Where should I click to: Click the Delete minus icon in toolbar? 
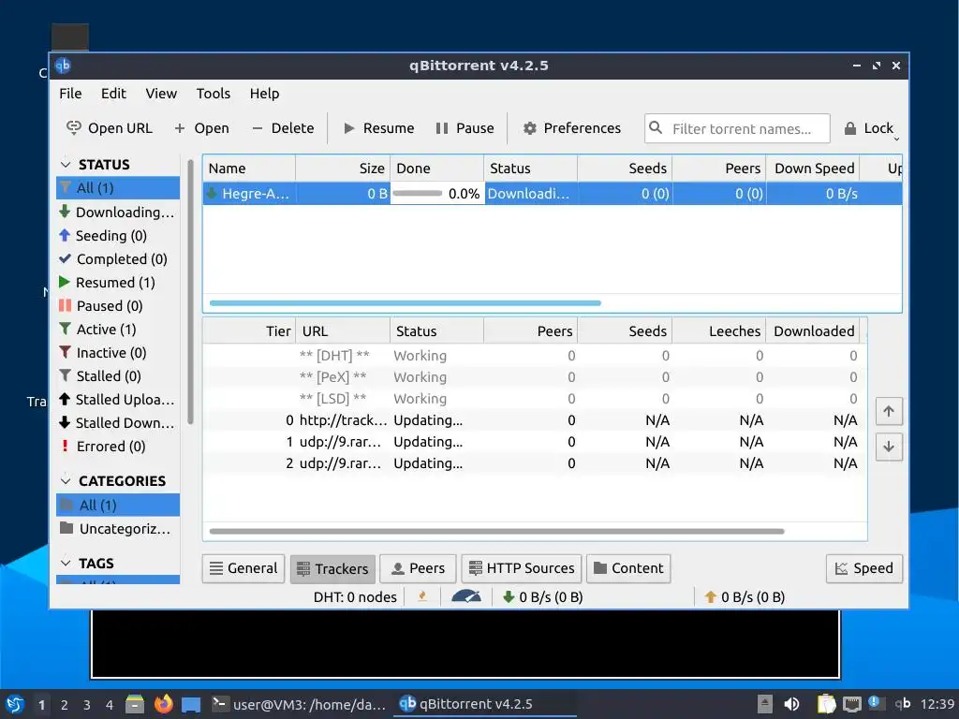tap(258, 128)
